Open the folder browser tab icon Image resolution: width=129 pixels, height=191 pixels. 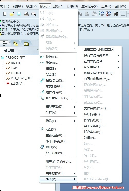tap(16, 44)
